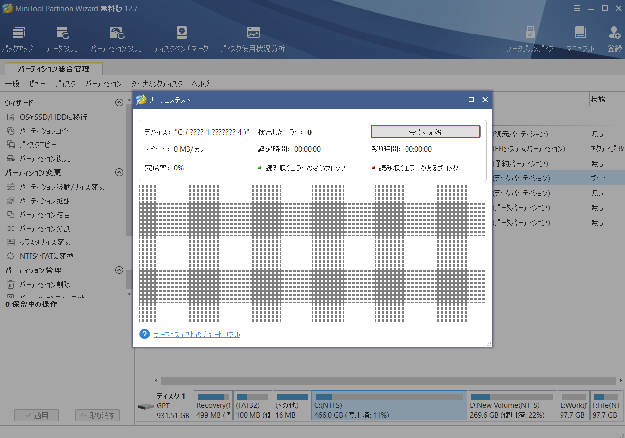Open the View menu
Viewport: 625px width, 438px height.
[x=37, y=84]
